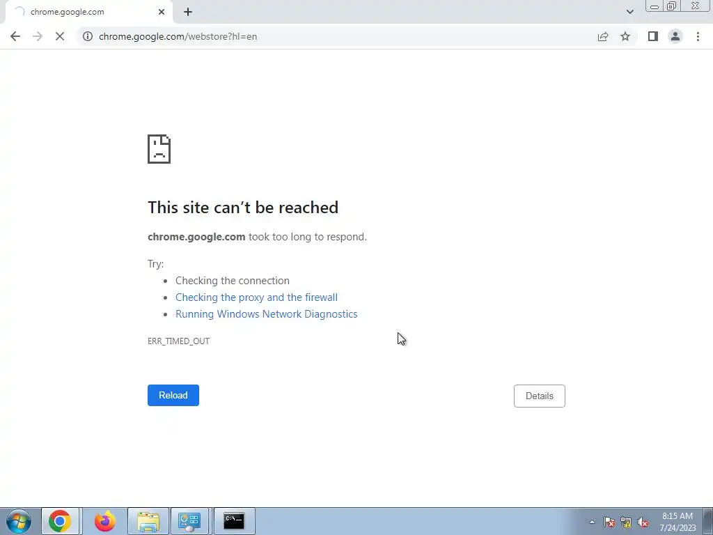
Task: Share this page icon
Action: point(603,36)
